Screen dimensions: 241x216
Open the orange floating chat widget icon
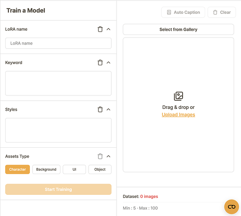tap(231, 207)
